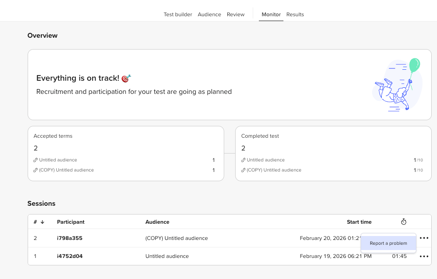Open three-dot menu for participant i4752d04
The height and width of the screenshot is (279, 437).
pyautogui.click(x=424, y=257)
